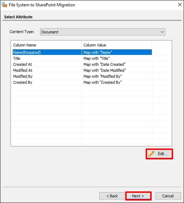Click value Map with "Created By"
Viewport: 184px width, 203px height.
(102, 82)
